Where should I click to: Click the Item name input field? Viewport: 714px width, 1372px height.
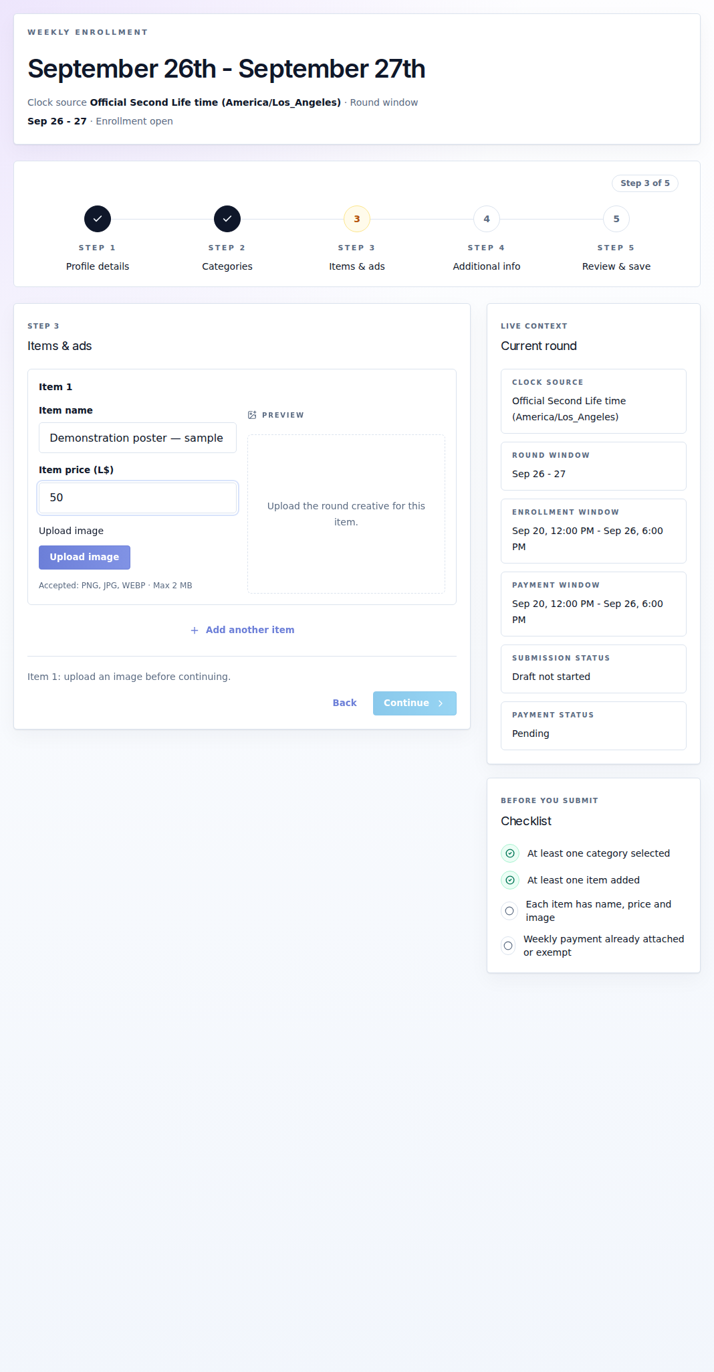(x=138, y=438)
